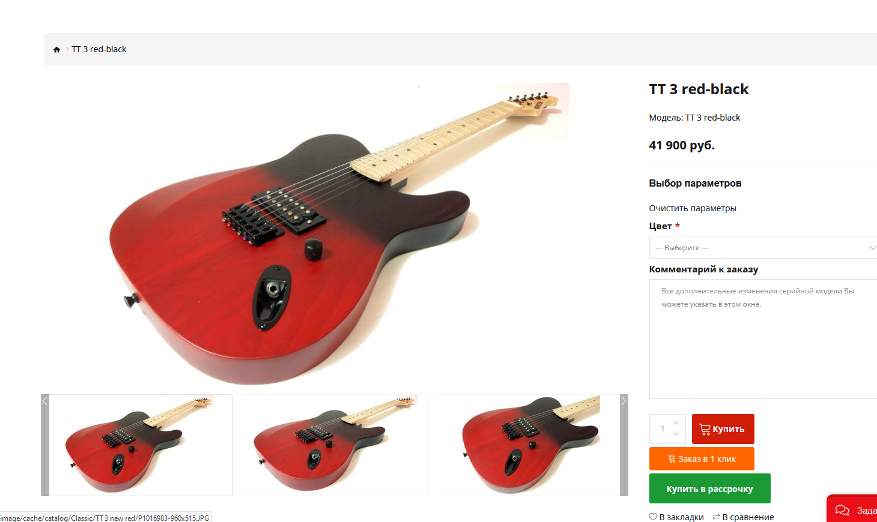Click the TT 3 red-black breadcrumb link

[x=99, y=49]
